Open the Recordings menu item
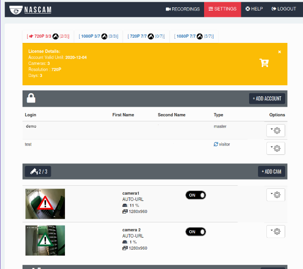This screenshot has height=269, width=303. coord(183,9)
